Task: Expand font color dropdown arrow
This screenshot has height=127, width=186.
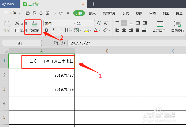Action: point(100,30)
